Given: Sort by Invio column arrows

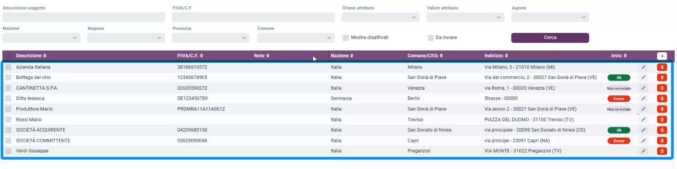Looking at the screenshot, I should pyautogui.click(x=625, y=56).
